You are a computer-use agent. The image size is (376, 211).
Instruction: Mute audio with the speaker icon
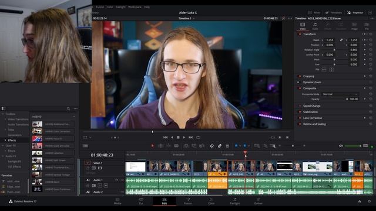coord(341,146)
